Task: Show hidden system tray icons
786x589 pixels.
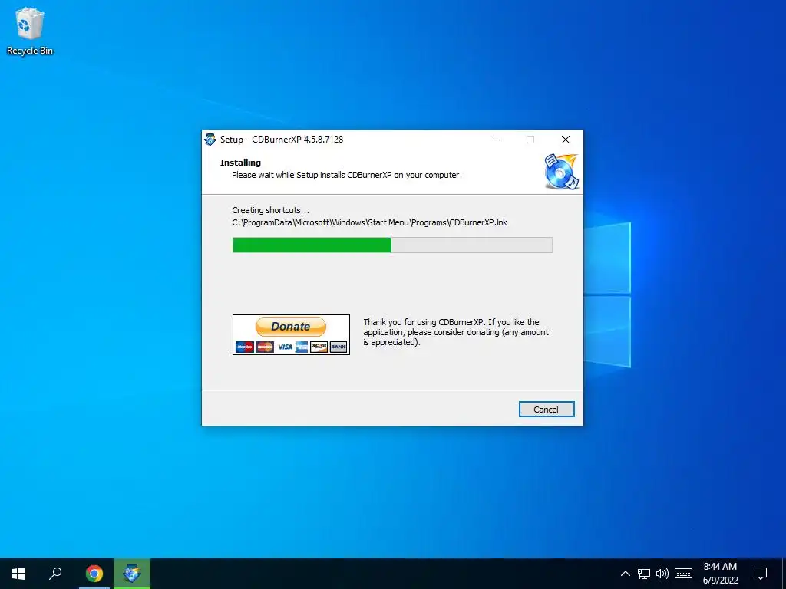Action: tap(625, 574)
